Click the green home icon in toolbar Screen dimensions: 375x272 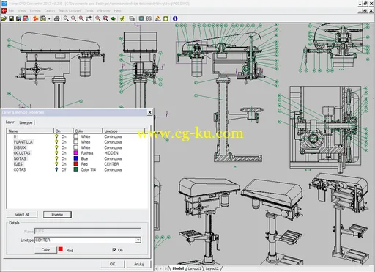point(166,18)
